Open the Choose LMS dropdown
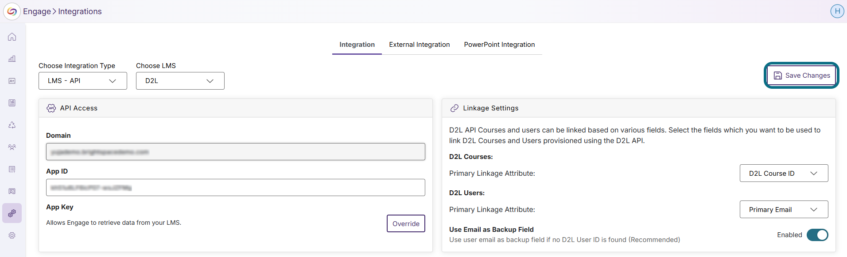 pos(180,81)
